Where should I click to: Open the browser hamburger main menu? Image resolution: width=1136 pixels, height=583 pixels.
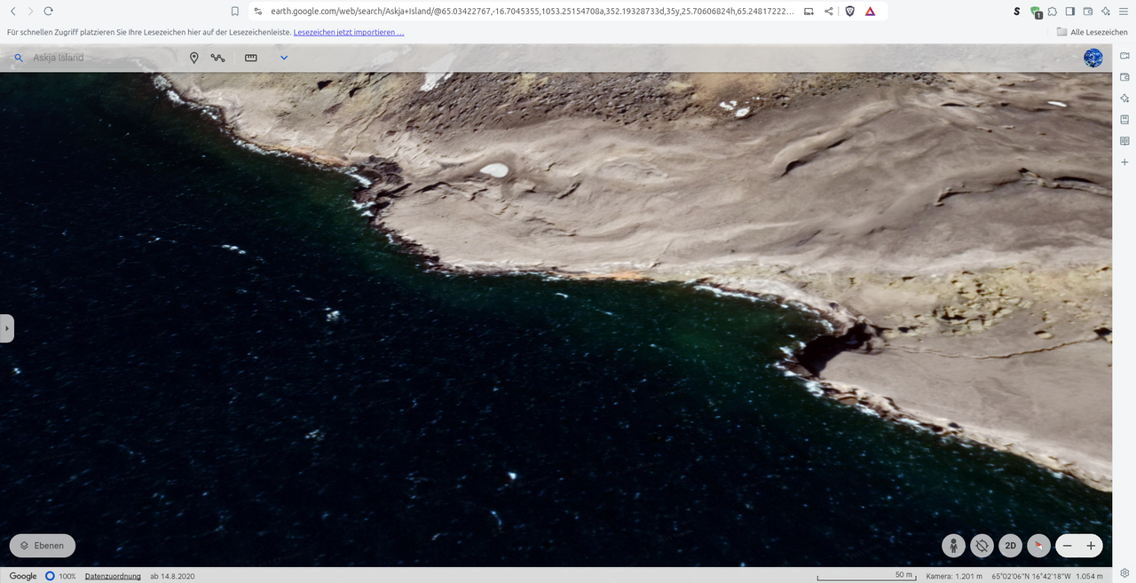[1124, 12]
